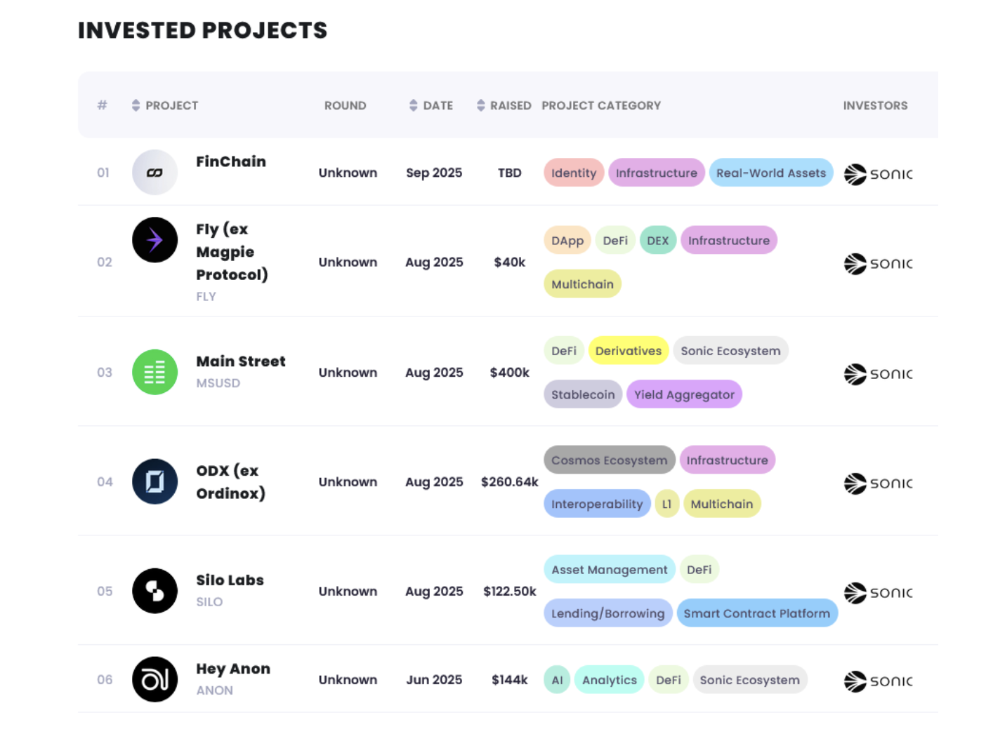Click the Cosmos Ecosystem tag
Image resolution: width=986 pixels, height=748 pixels.
609,460
